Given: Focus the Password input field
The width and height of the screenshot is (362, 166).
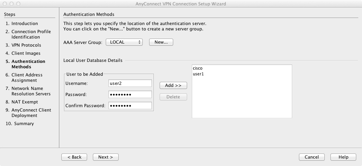Looking at the screenshot, I should pos(130,94).
